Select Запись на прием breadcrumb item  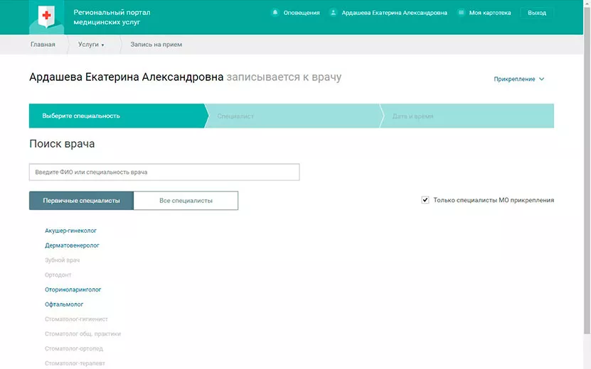click(x=156, y=45)
